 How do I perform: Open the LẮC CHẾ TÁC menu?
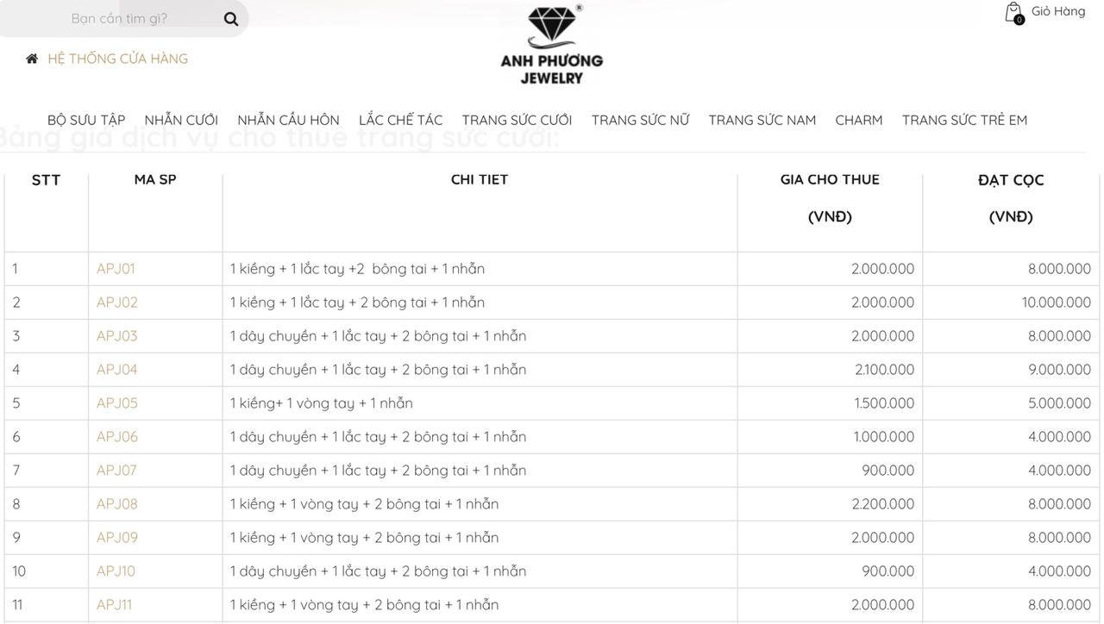[x=400, y=120]
